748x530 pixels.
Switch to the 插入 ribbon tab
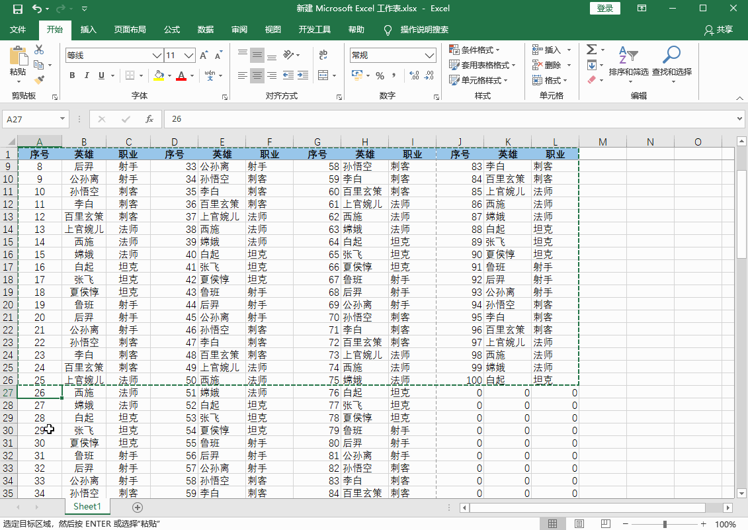pyautogui.click(x=89, y=30)
